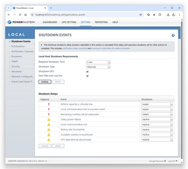Click browser profile icon
The width and height of the screenshot is (188, 169).
click(174, 15)
